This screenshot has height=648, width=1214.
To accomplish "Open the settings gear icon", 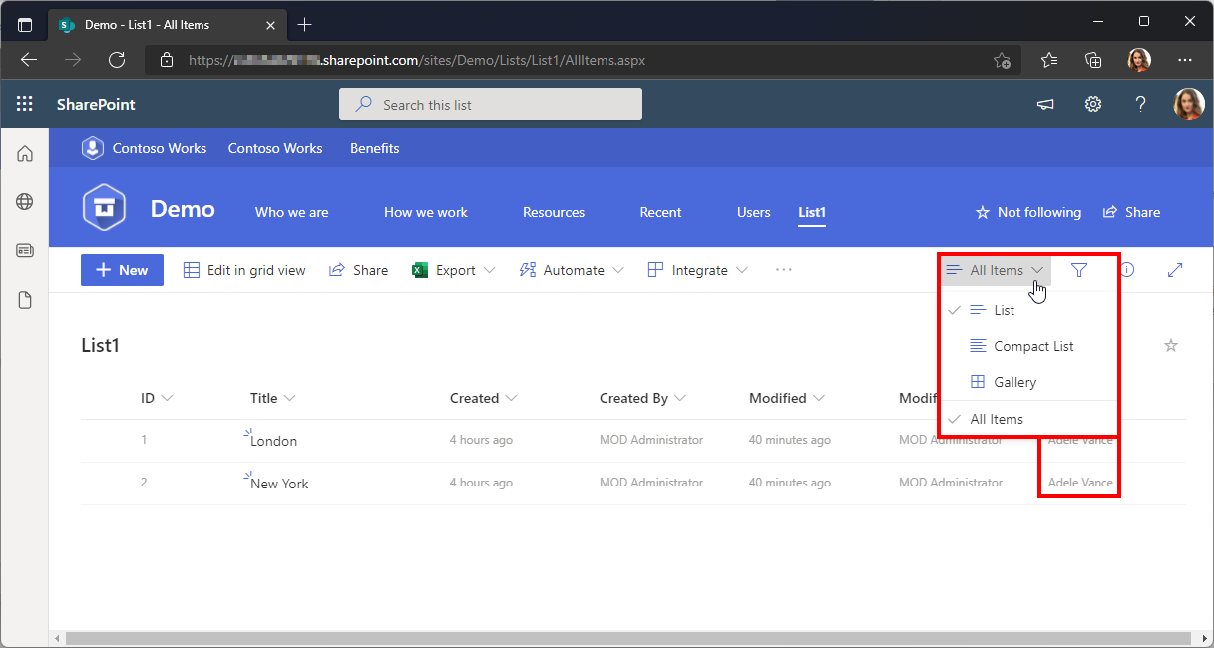I will click(x=1093, y=105).
